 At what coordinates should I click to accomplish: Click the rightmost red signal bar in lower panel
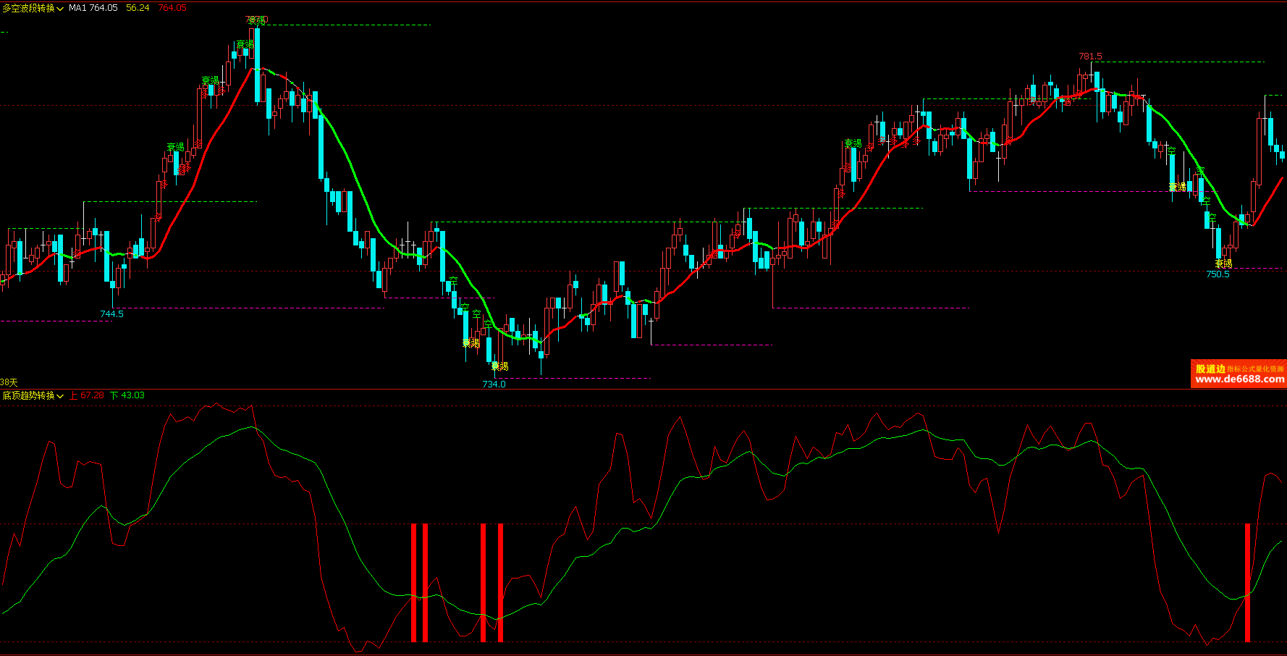(x=1247, y=583)
